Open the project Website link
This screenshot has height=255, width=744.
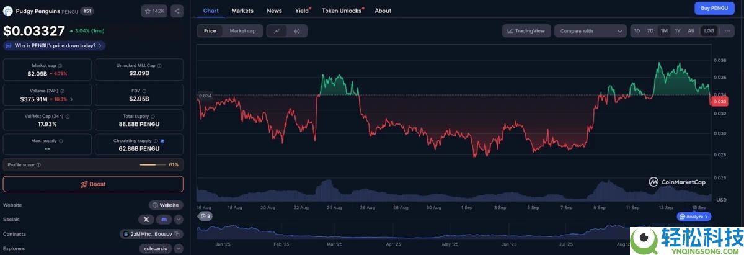(x=166, y=205)
